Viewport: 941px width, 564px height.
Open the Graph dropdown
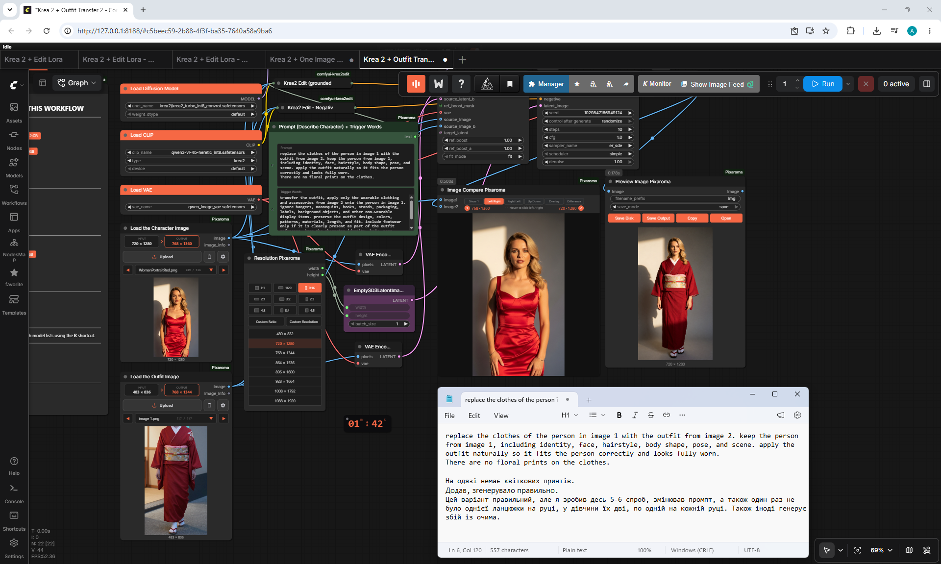coord(77,83)
